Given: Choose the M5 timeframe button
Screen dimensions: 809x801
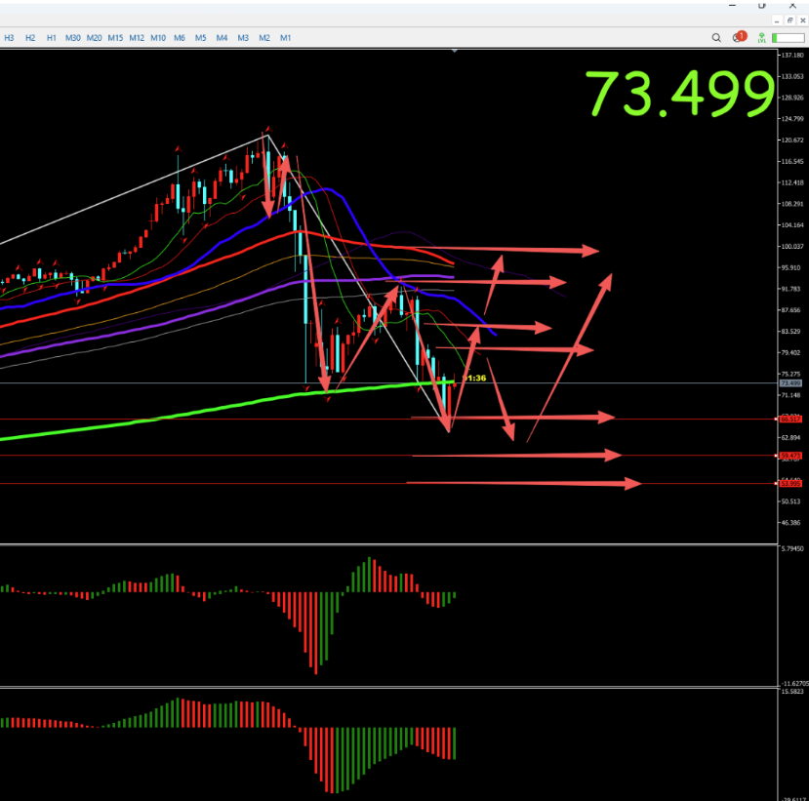Looking at the screenshot, I should tap(200, 38).
